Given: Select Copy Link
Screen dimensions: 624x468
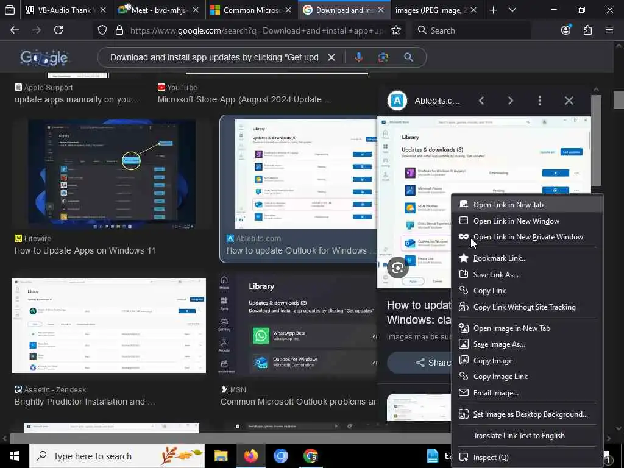Looking at the screenshot, I should pos(528,291).
